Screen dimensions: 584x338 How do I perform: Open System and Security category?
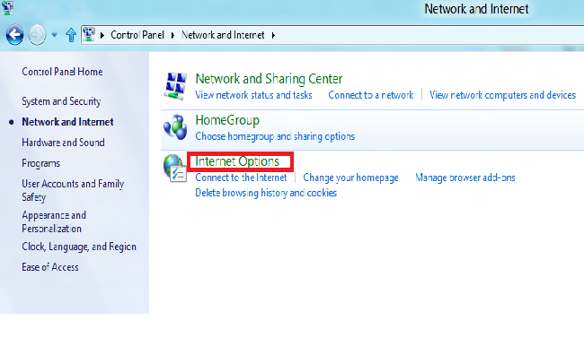[61, 101]
